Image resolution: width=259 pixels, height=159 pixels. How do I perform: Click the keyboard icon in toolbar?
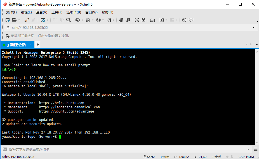tap(152, 20)
